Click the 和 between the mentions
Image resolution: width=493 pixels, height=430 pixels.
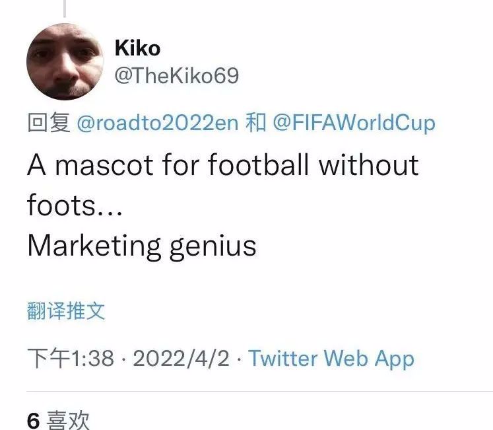tap(255, 122)
